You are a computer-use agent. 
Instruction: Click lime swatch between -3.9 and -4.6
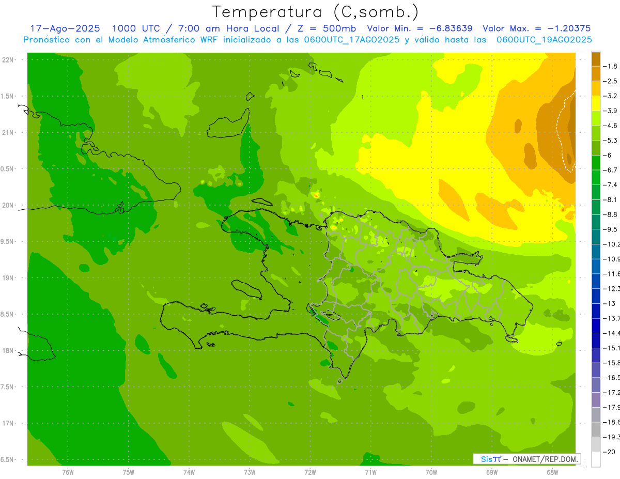coord(596,118)
